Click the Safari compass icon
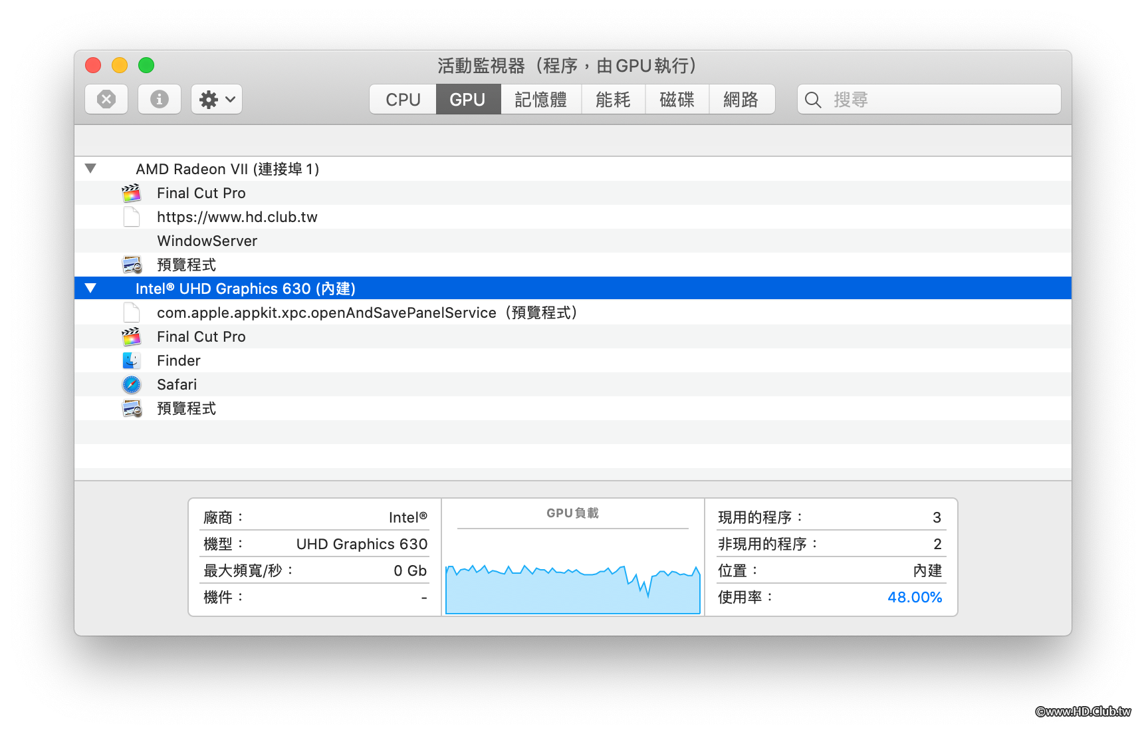Screen dimensions: 1146x734 click(x=132, y=384)
